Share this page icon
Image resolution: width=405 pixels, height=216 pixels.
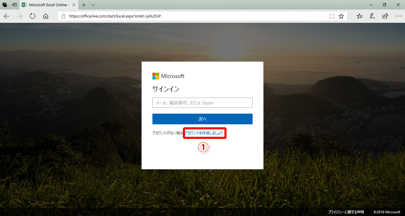(x=385, y=16)
